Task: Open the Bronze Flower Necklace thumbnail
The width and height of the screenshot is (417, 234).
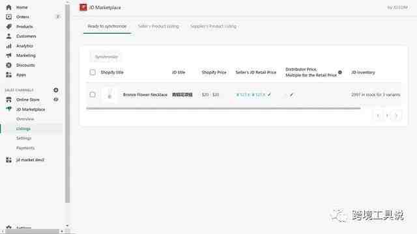Action: tap(109, 95)
